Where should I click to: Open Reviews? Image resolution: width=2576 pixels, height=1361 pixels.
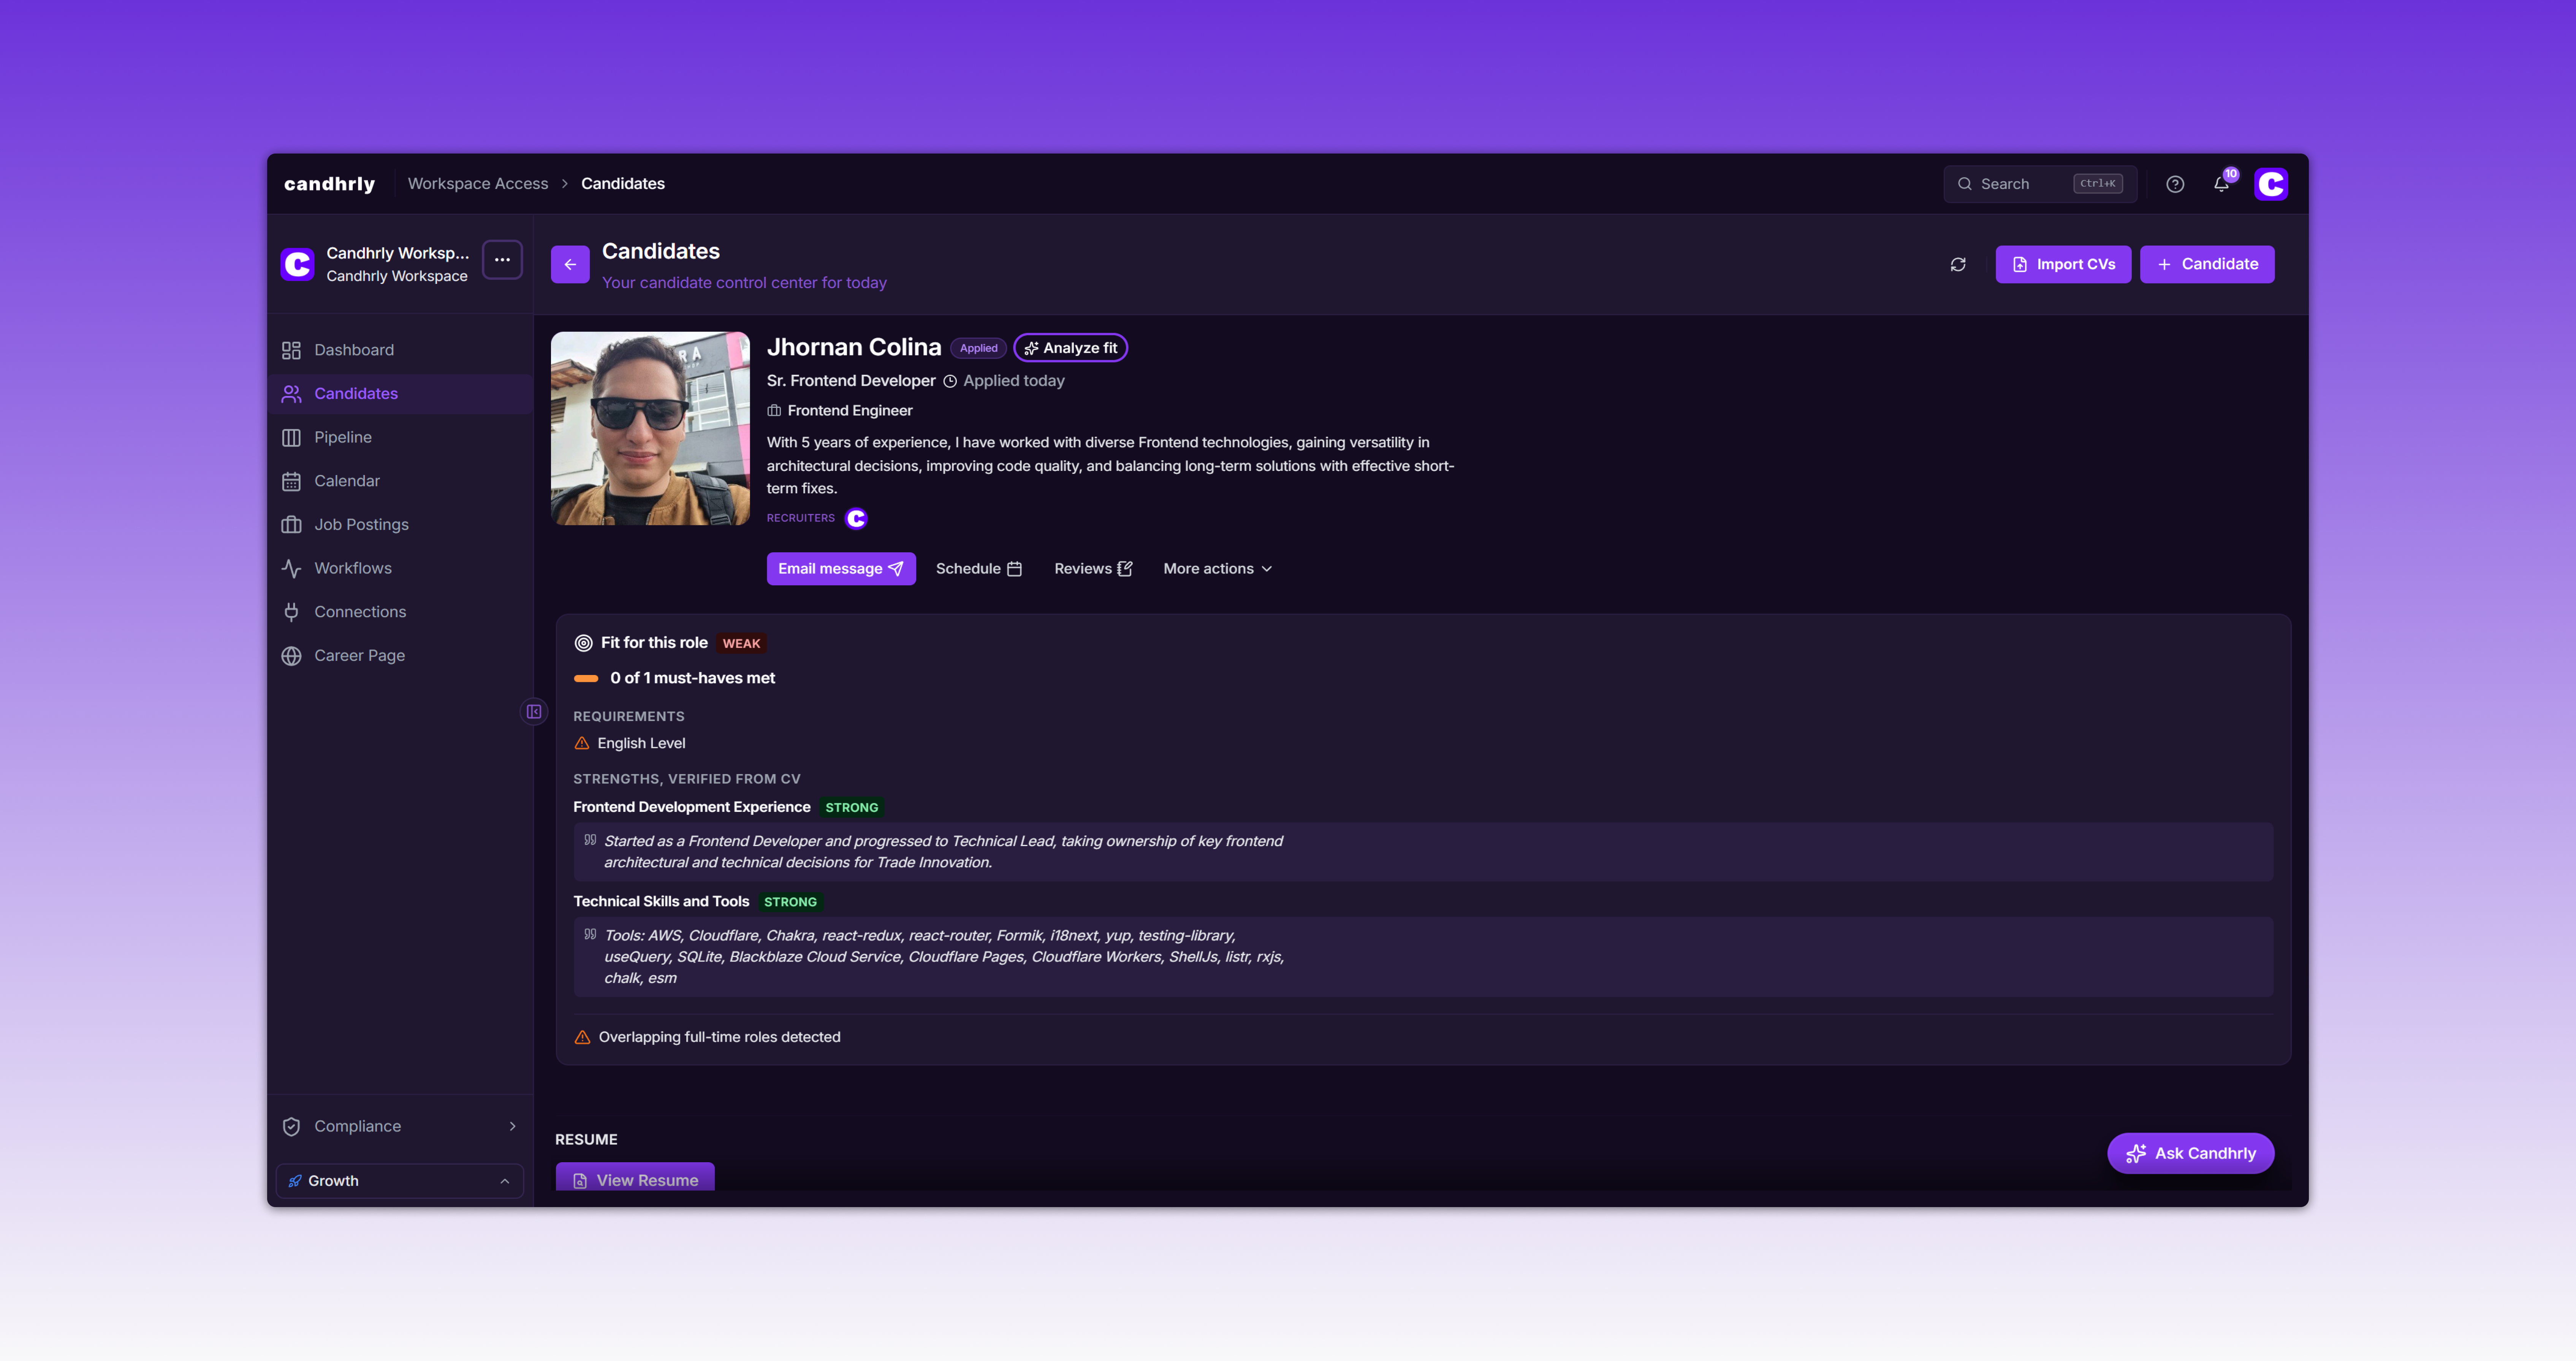1093,569
